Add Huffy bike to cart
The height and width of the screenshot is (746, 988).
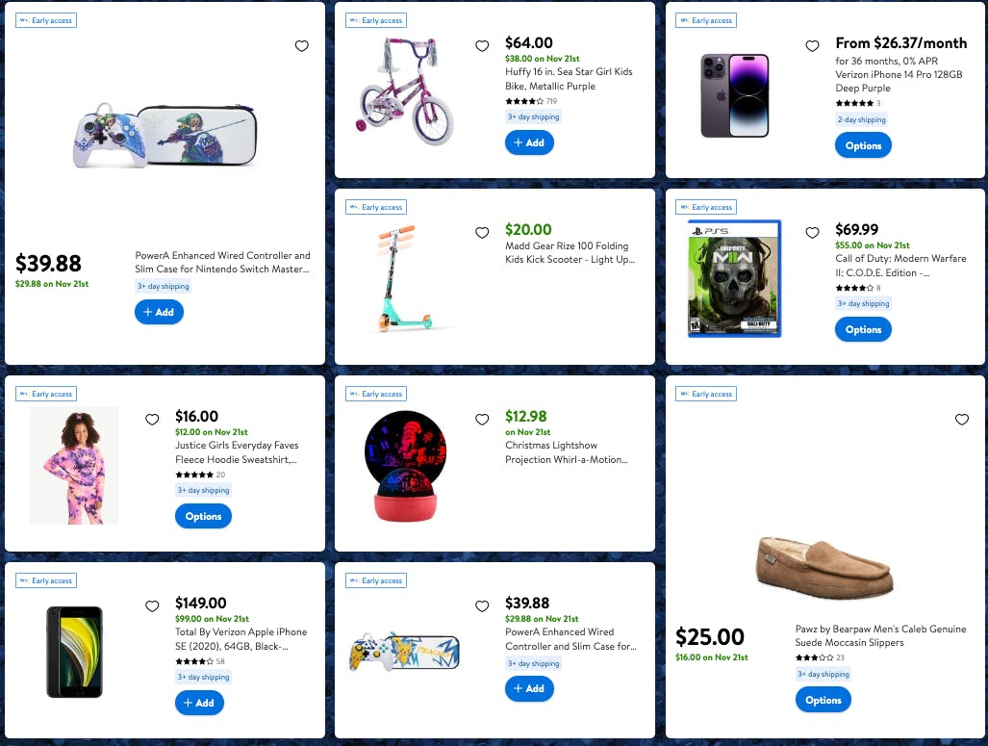tap(529, 142)
